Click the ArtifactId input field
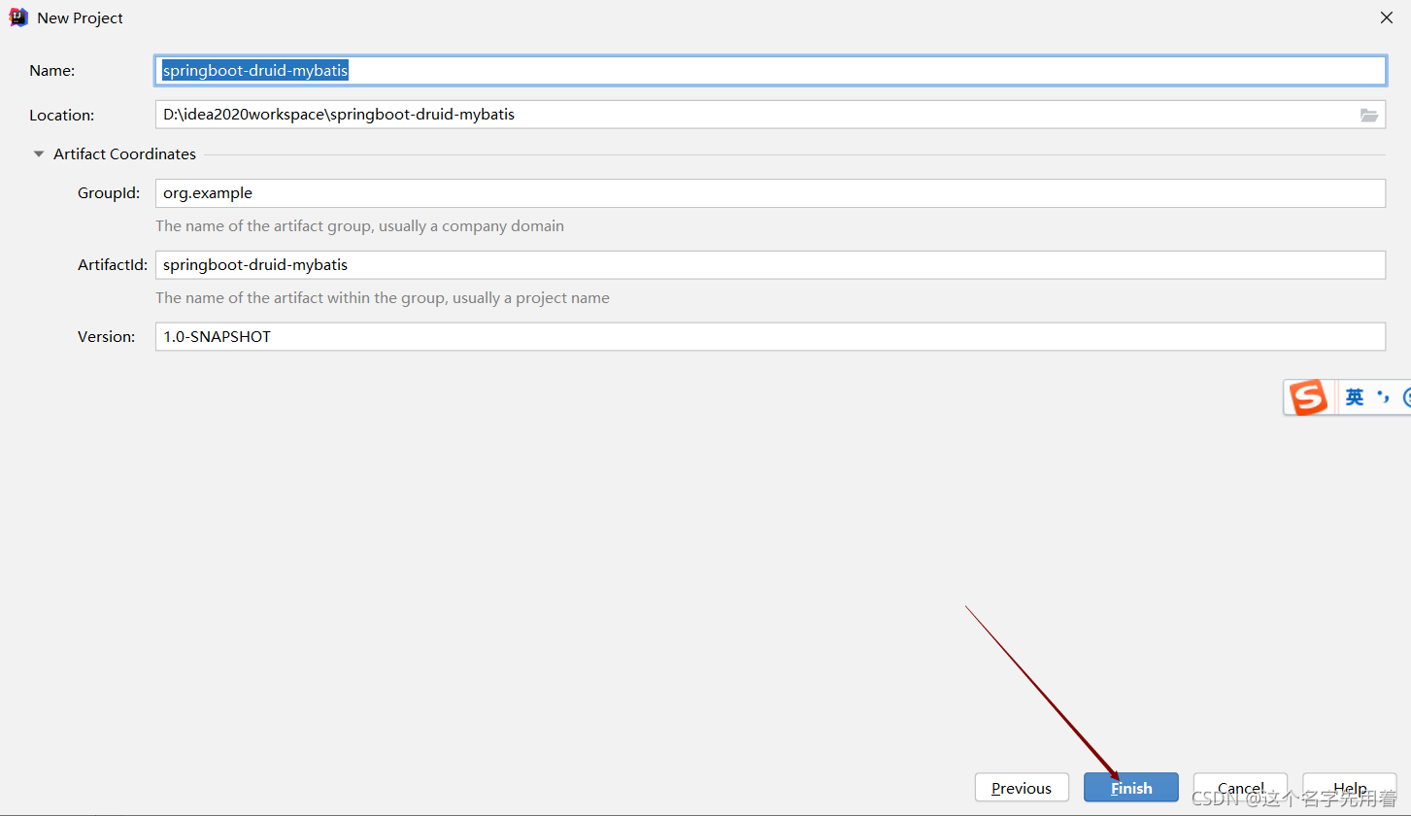1411x816 pixels. [770, 264]
